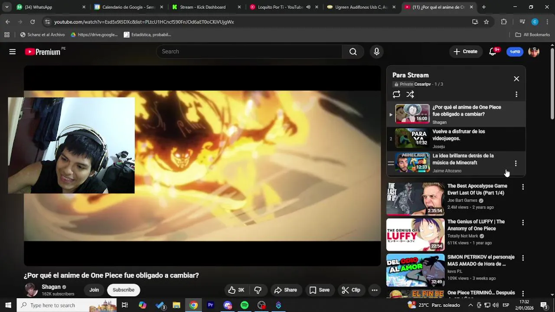
Task: Save the video to a playlist
Action: (319, 290)
